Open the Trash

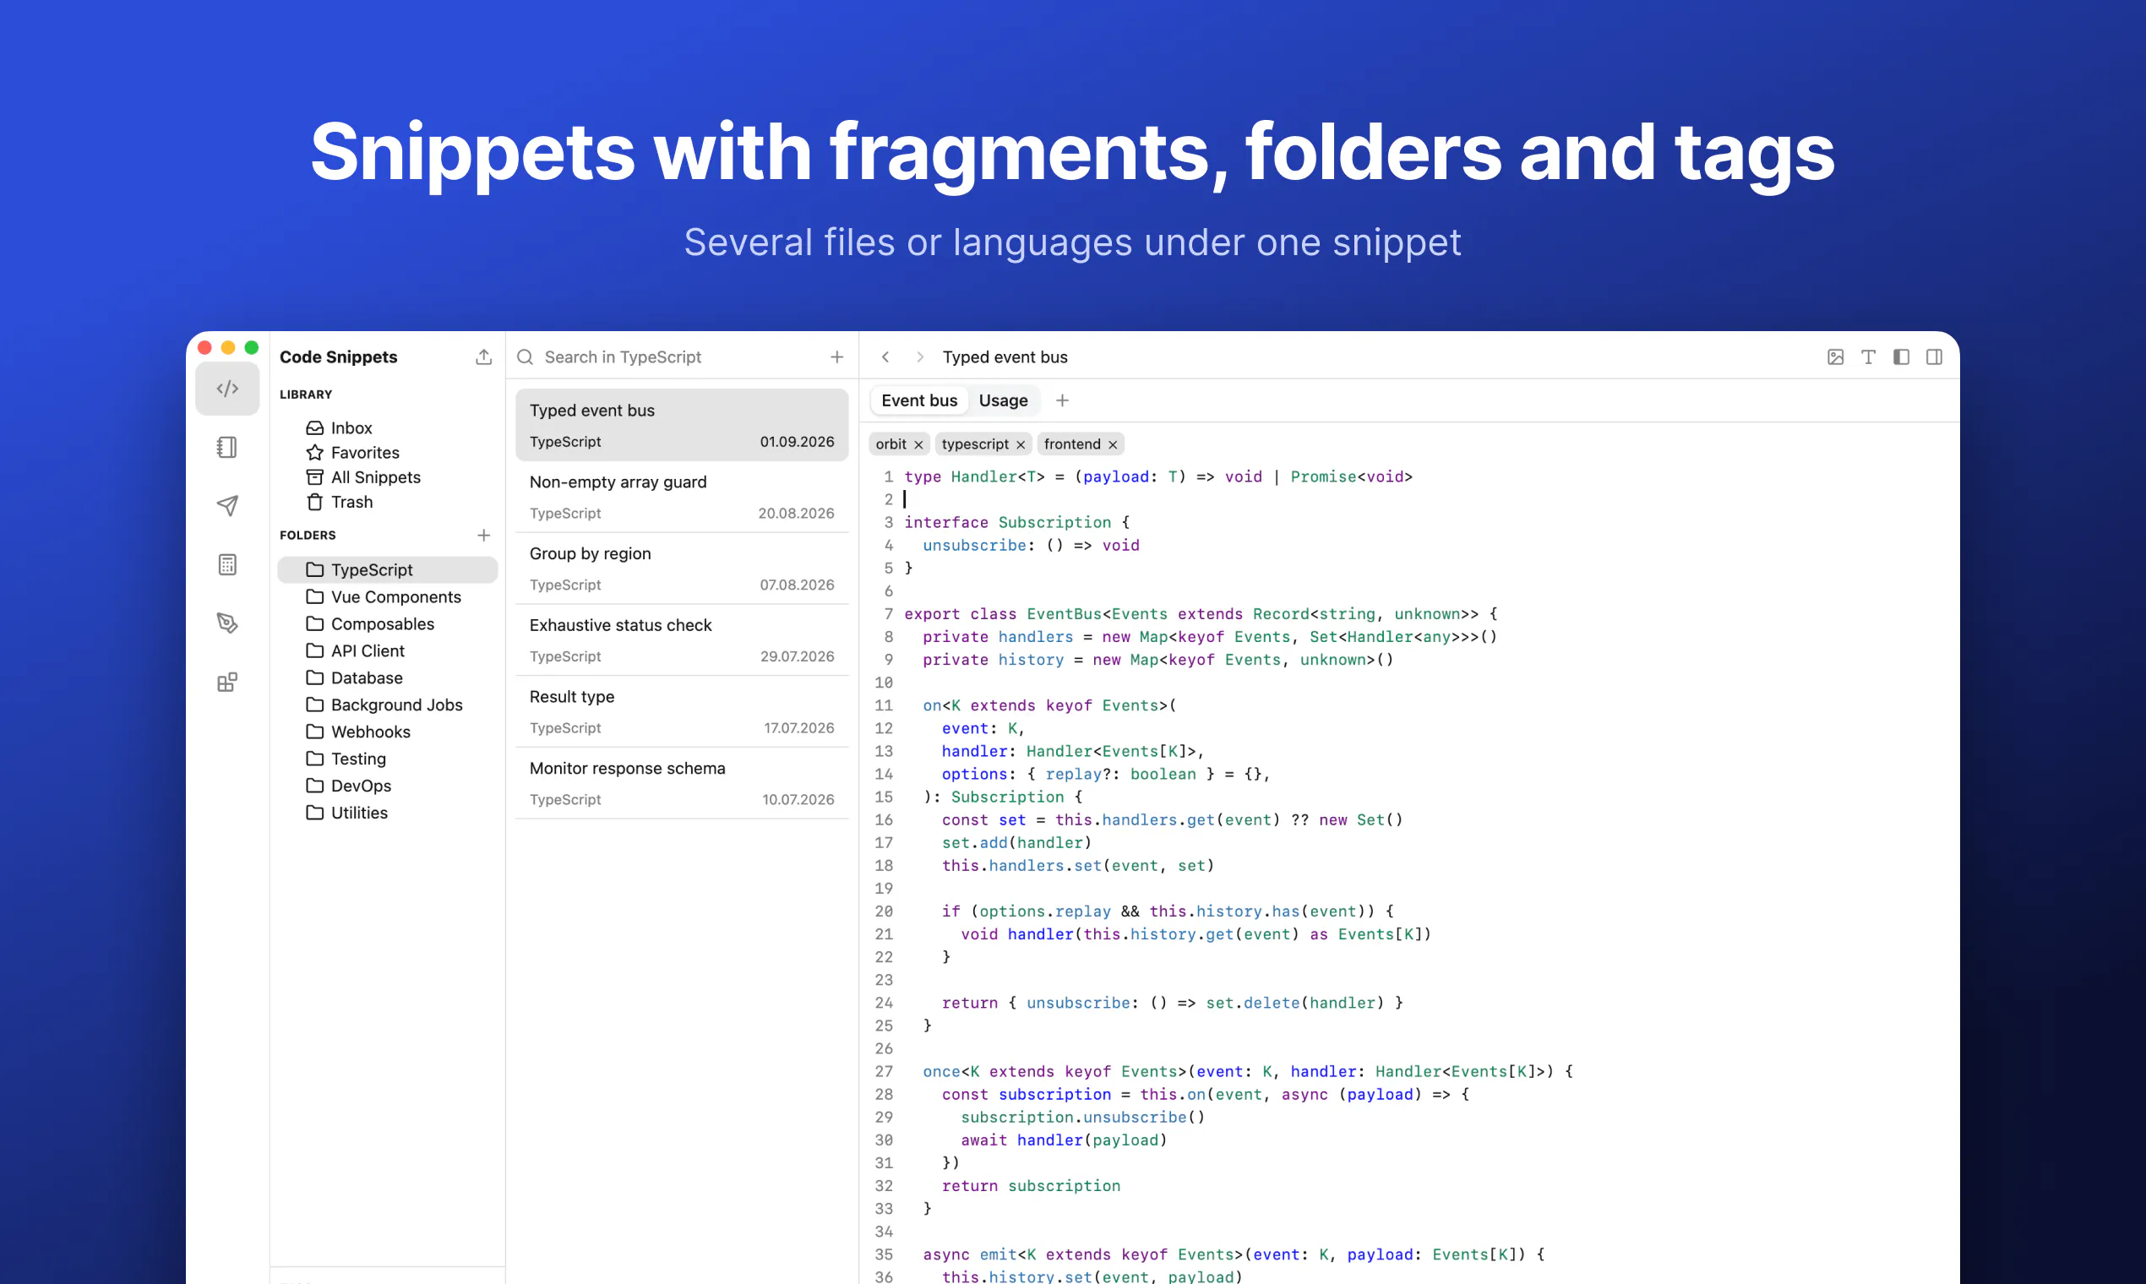387,502
